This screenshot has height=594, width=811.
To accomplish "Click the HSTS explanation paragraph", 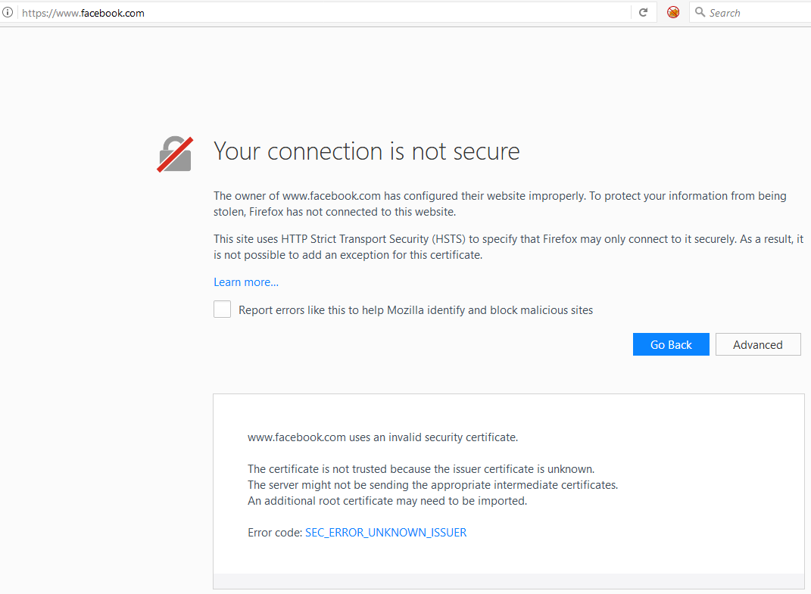I will [507, 247].
